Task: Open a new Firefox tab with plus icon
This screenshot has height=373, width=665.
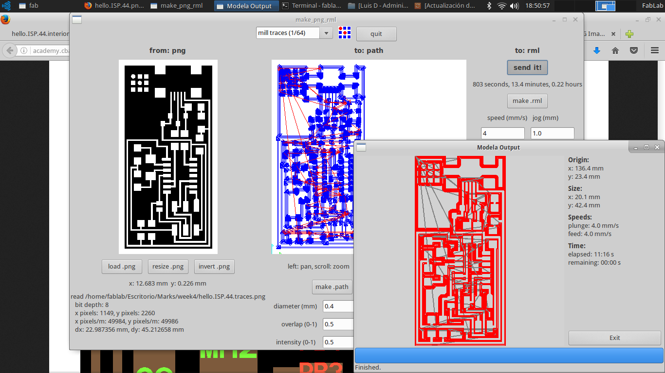Action: 629,34
